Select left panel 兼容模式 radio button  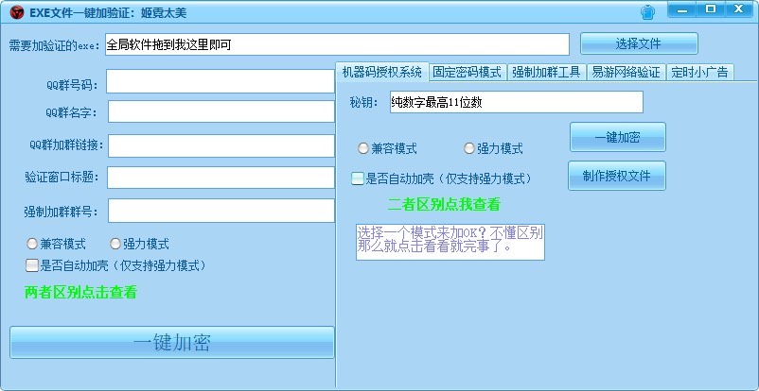click(x=32, y=244)
